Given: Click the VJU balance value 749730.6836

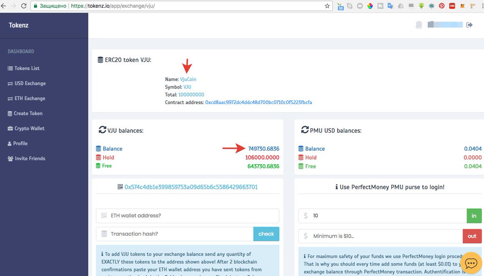Looking at the screenshot, I should [263, 148].
